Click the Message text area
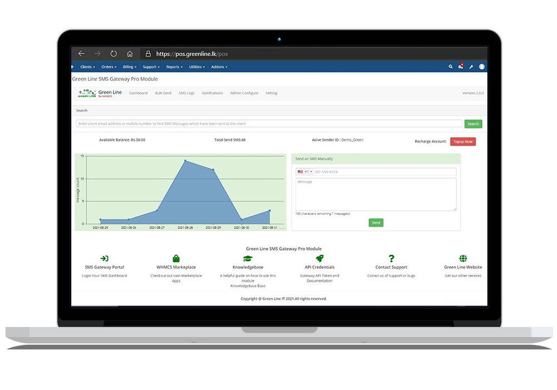This screenshot has width=557, height=390. click(376, 194)
